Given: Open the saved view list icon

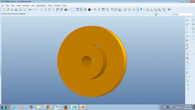Looking at the screenshot, I should point(111,9).
